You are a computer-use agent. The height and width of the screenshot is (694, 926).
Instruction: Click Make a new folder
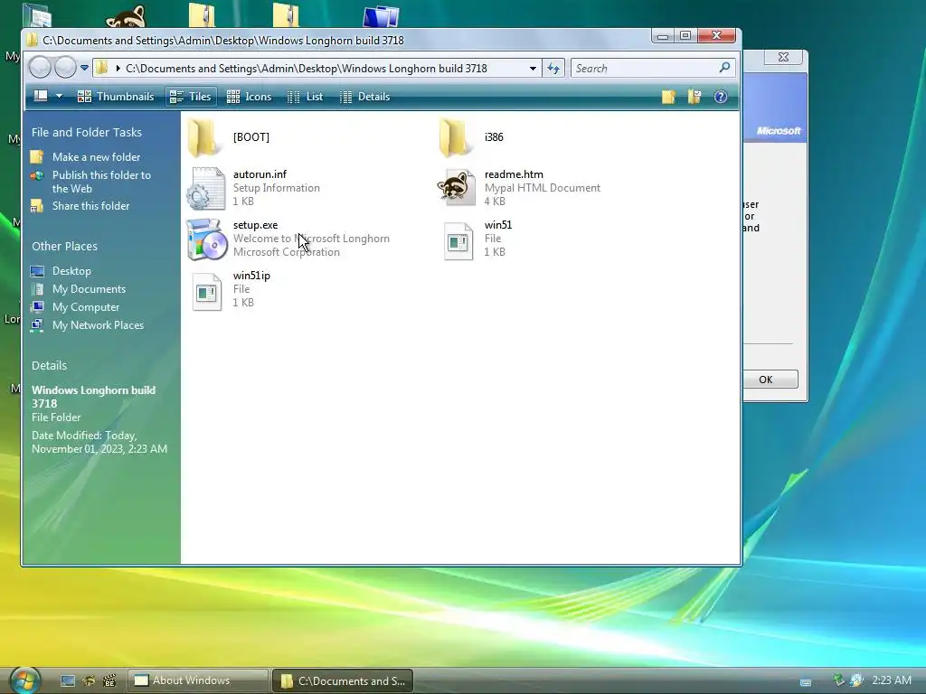[96, 157]
